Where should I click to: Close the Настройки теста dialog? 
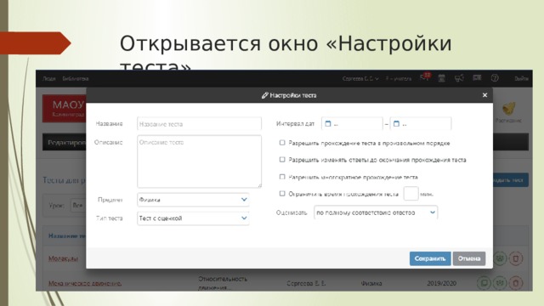484,95
